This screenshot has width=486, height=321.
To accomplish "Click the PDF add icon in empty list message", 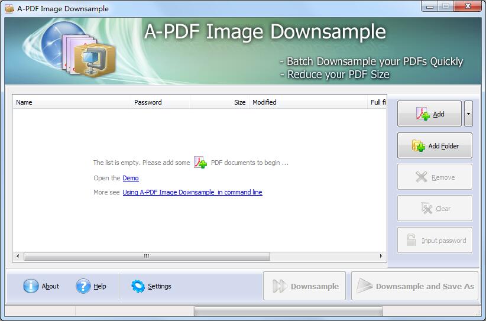I will point(200,163).
